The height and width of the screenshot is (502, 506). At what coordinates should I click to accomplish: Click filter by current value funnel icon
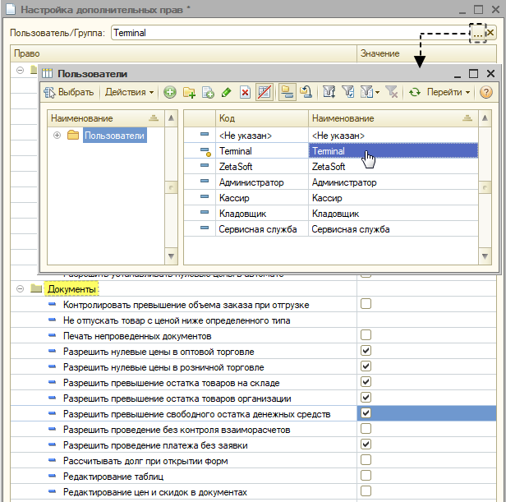(348, 92)
